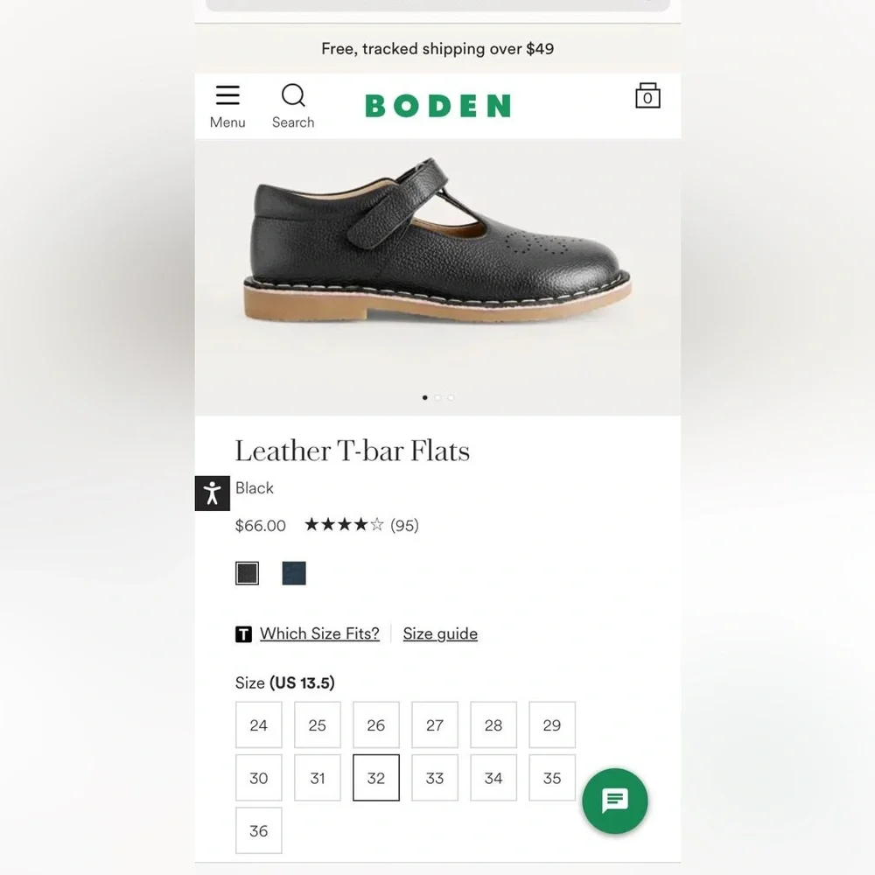This screenshot has height=875, width=875.
Task: Click the accessibility figure icon
Action: pyautogui.click(x=212, y=493)
